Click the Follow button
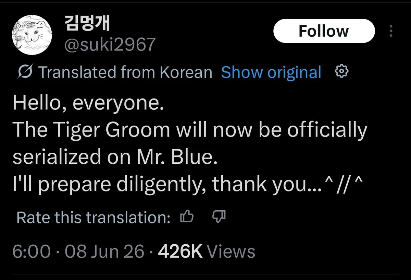This screenshot has height=280, width=411. coord(324,31)
